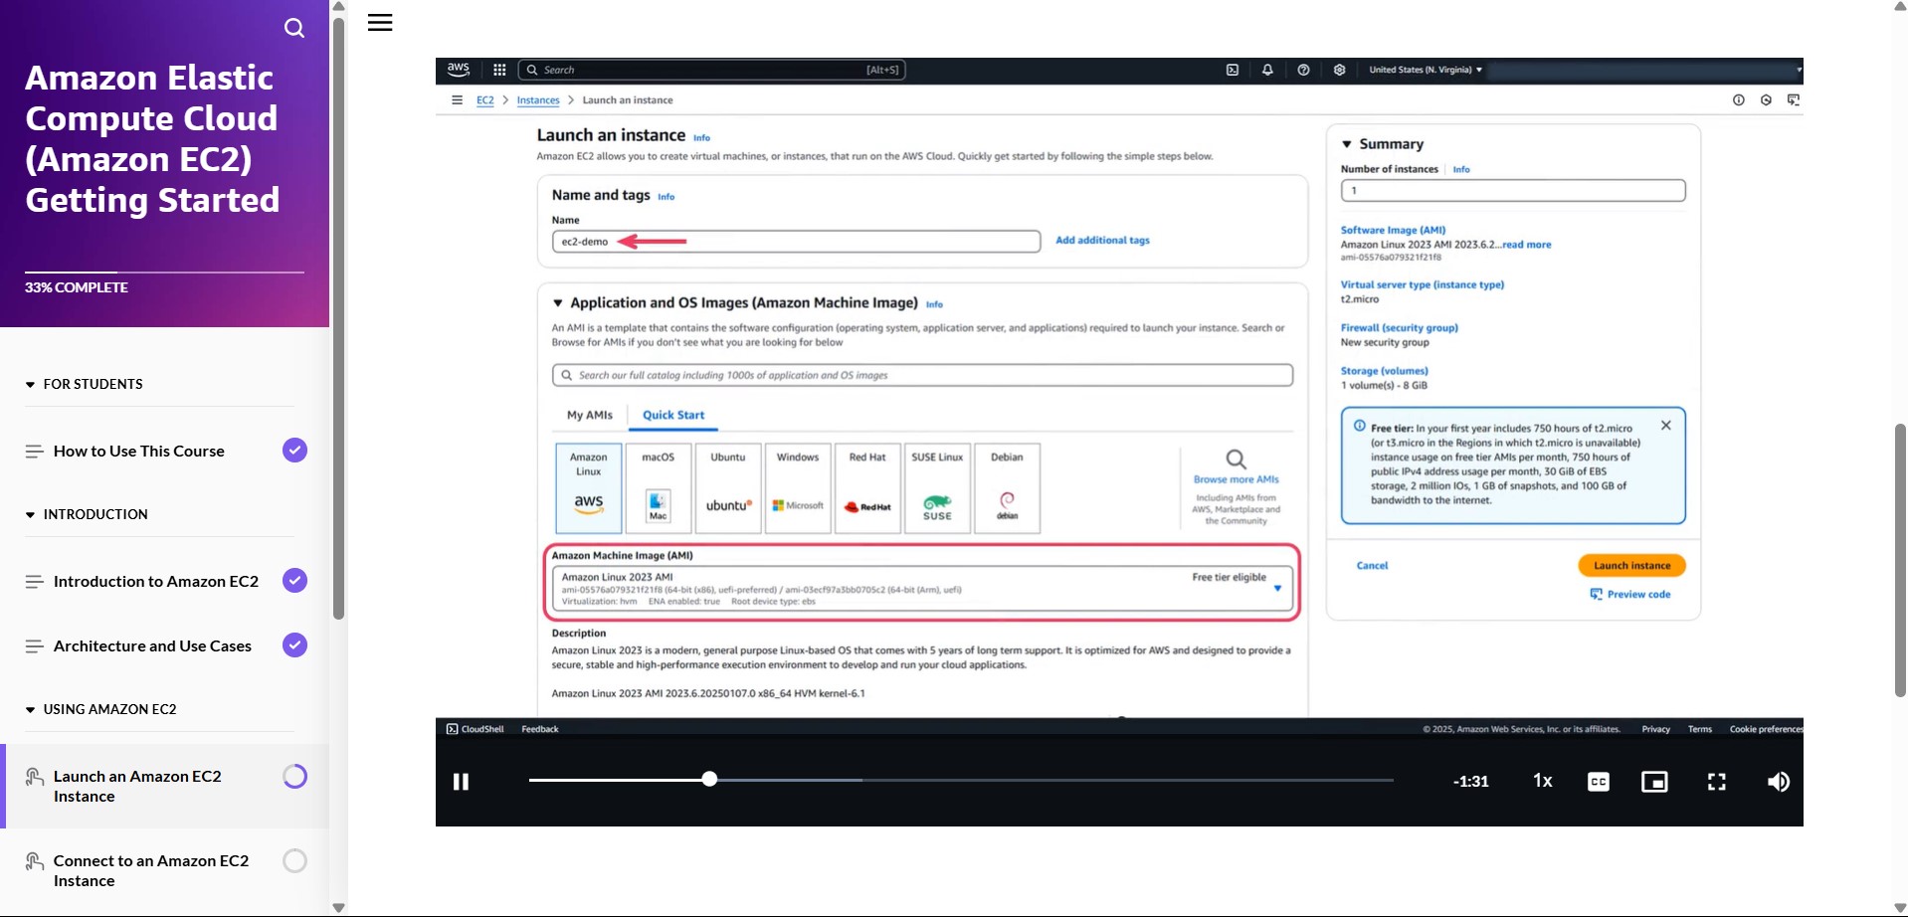Click the Feedback link in AWS footer
The width and height of the screenshot is (1908, 917).
(x=540, y=729)
